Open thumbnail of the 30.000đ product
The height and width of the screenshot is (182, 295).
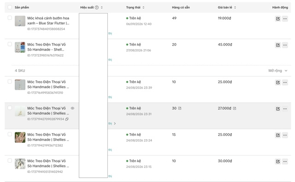[x=20, y=164]
